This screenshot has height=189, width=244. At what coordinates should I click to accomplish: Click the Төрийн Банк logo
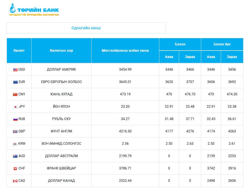(34, 9)
